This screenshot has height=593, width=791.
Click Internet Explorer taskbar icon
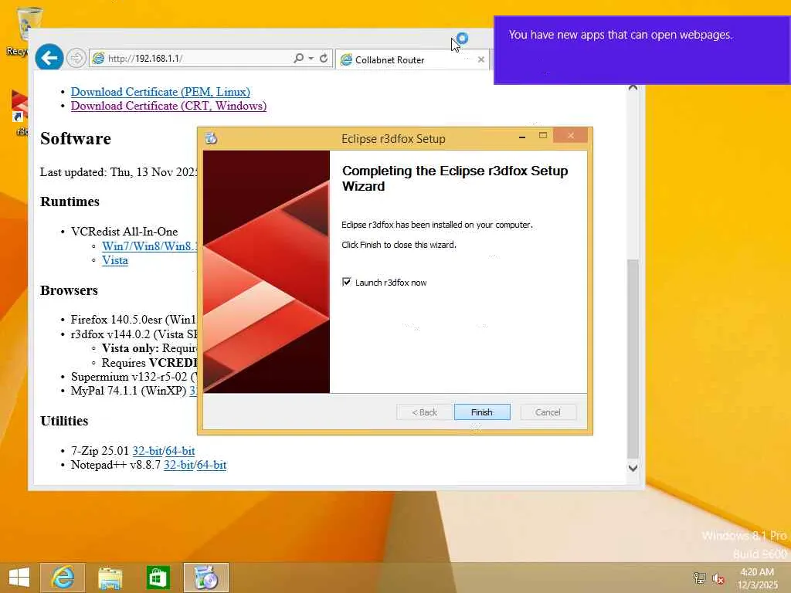click(63, 578)
